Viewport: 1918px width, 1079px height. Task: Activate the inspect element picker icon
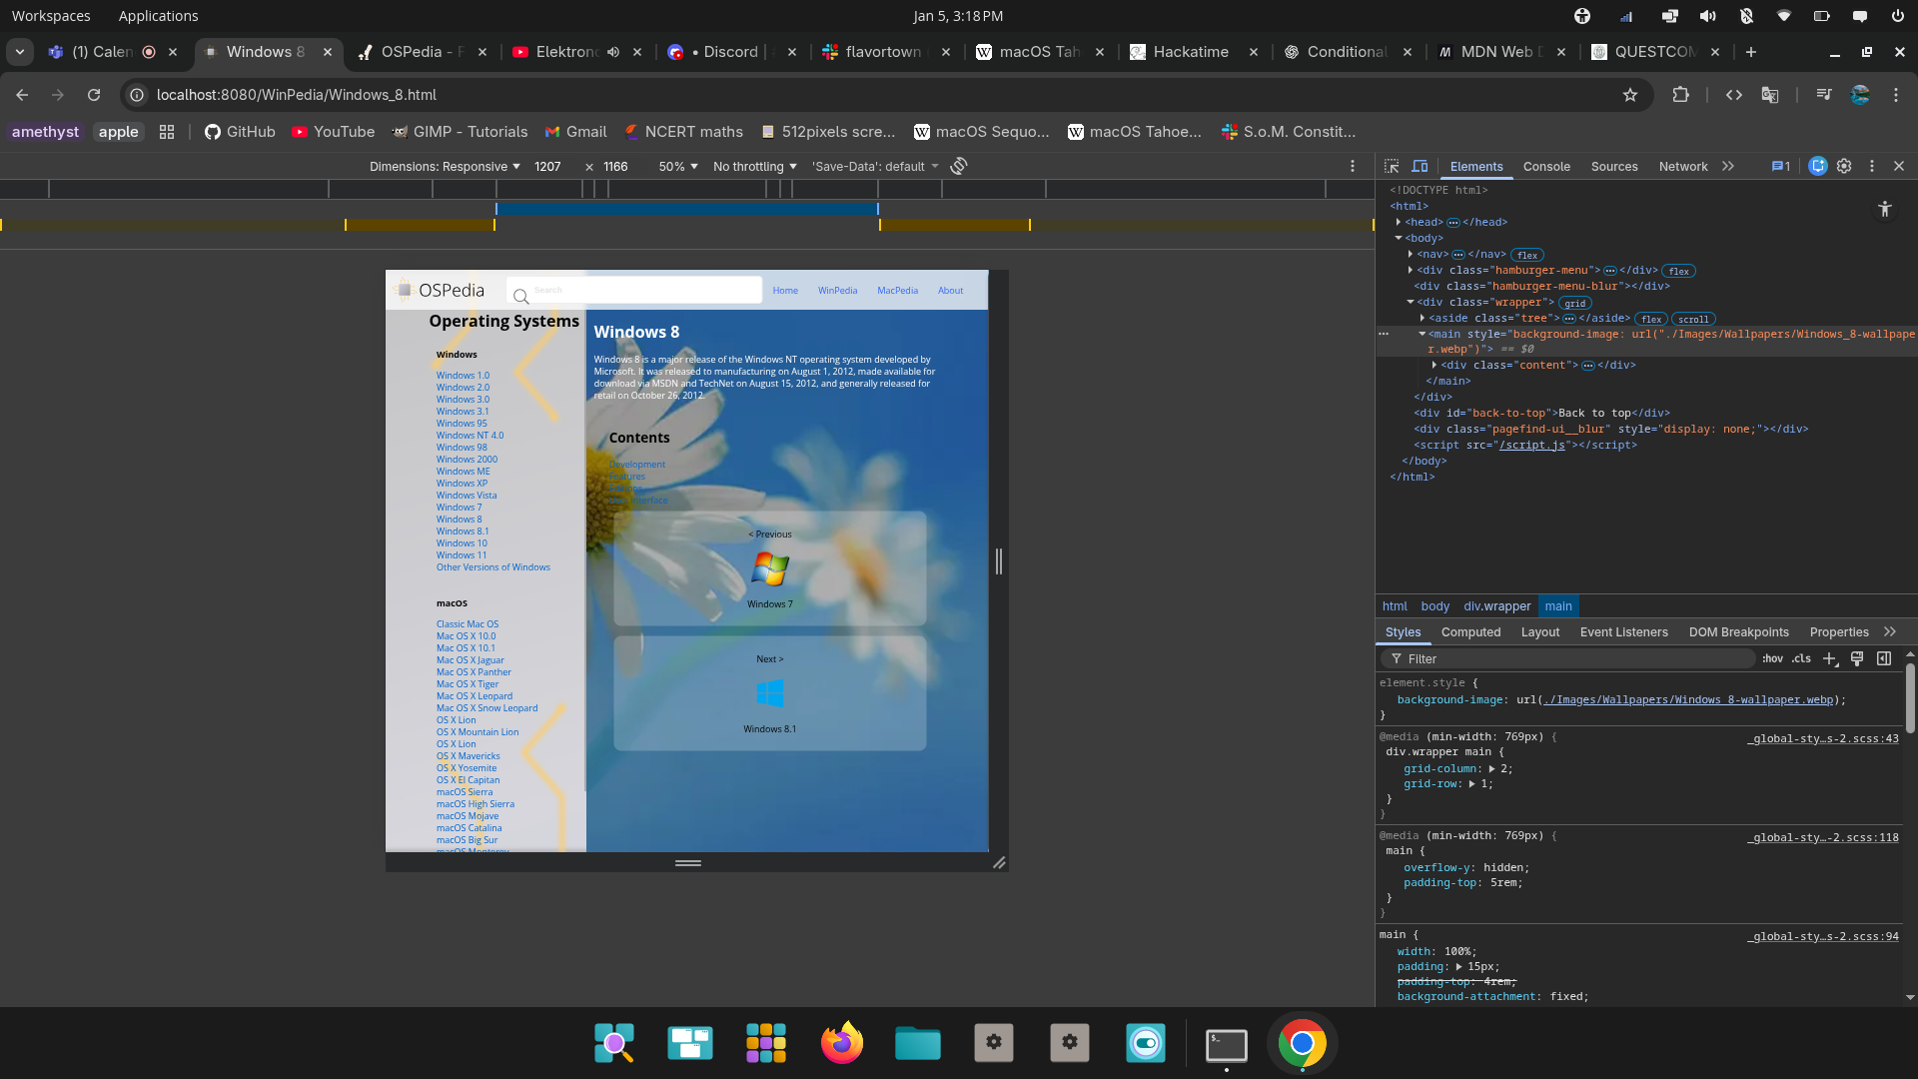pos(1392,166)
